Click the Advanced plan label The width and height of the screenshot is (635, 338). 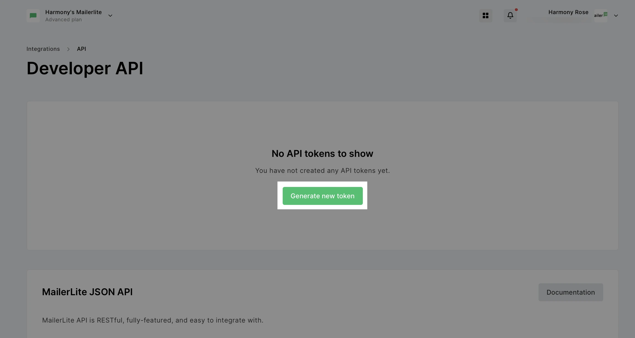point(64,20)
